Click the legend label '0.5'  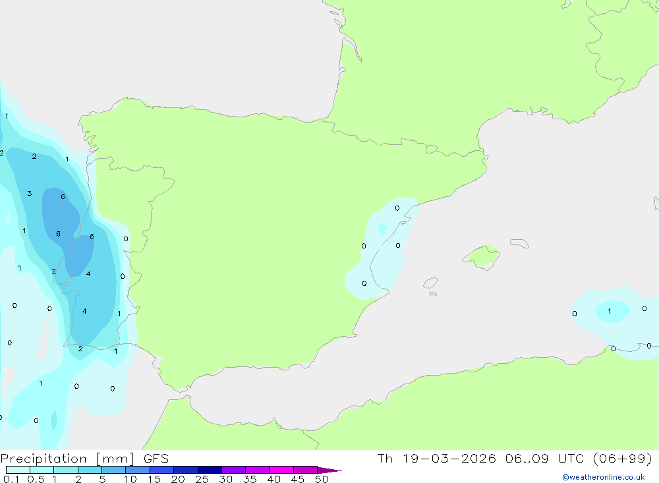click(36, 479)
